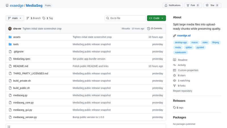Viewport: 227px width, 128px height.
Task: Open the build_private.sh file
Action: (22, 81)
